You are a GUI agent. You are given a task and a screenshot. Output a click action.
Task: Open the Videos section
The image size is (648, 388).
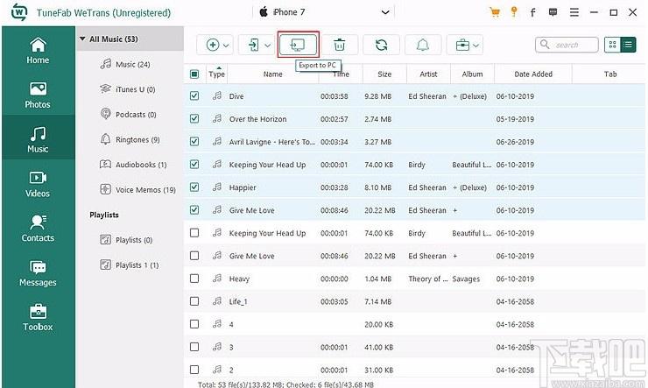pyautogui.click(x=38, y=184)
